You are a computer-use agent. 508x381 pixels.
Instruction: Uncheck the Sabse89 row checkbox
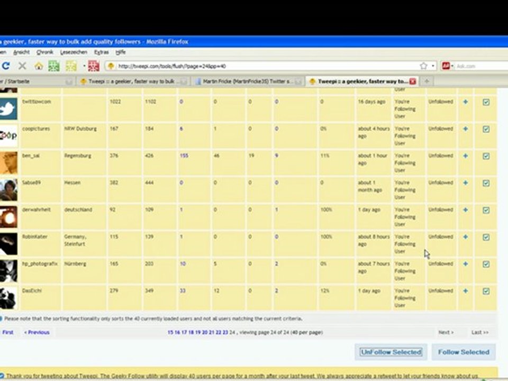486,183
